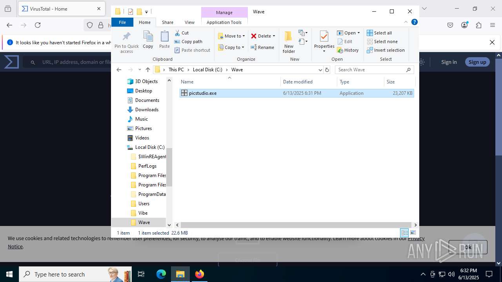Open Explorer help question mark
This screenshot has height=282, width=502.
414,22
